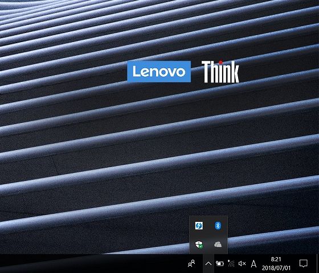This screenshot has width=319, height=273.
Task: Click the Show desktop strip
Action: [318, 264]
